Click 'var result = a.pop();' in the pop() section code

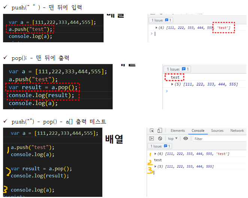[x=43, y=87]
